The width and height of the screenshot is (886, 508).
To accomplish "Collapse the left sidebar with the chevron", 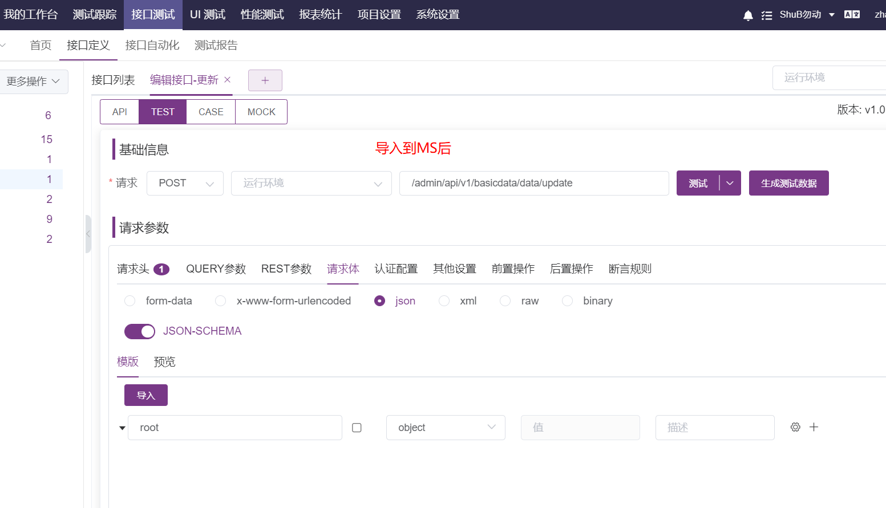I will coord(88,234).
